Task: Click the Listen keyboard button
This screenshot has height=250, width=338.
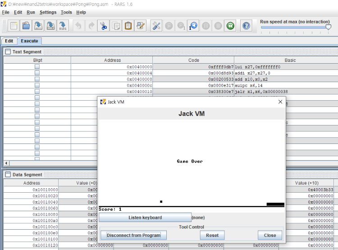Action: pyautogui.click(x=145, y=218)
